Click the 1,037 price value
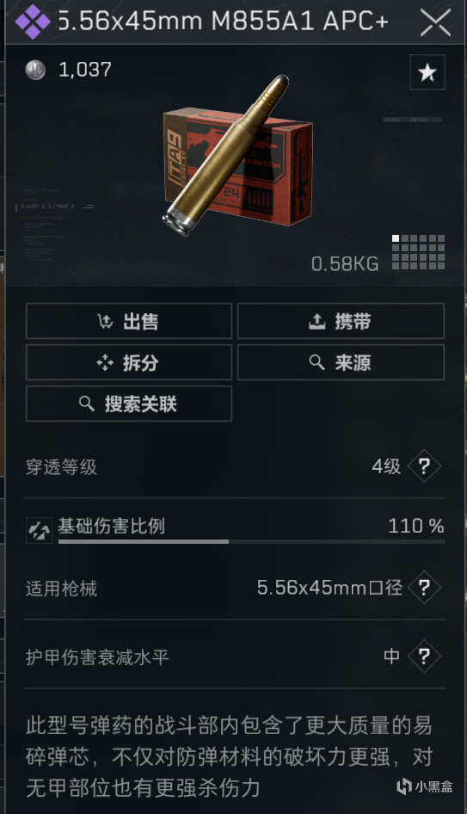 tap(85, 70)
